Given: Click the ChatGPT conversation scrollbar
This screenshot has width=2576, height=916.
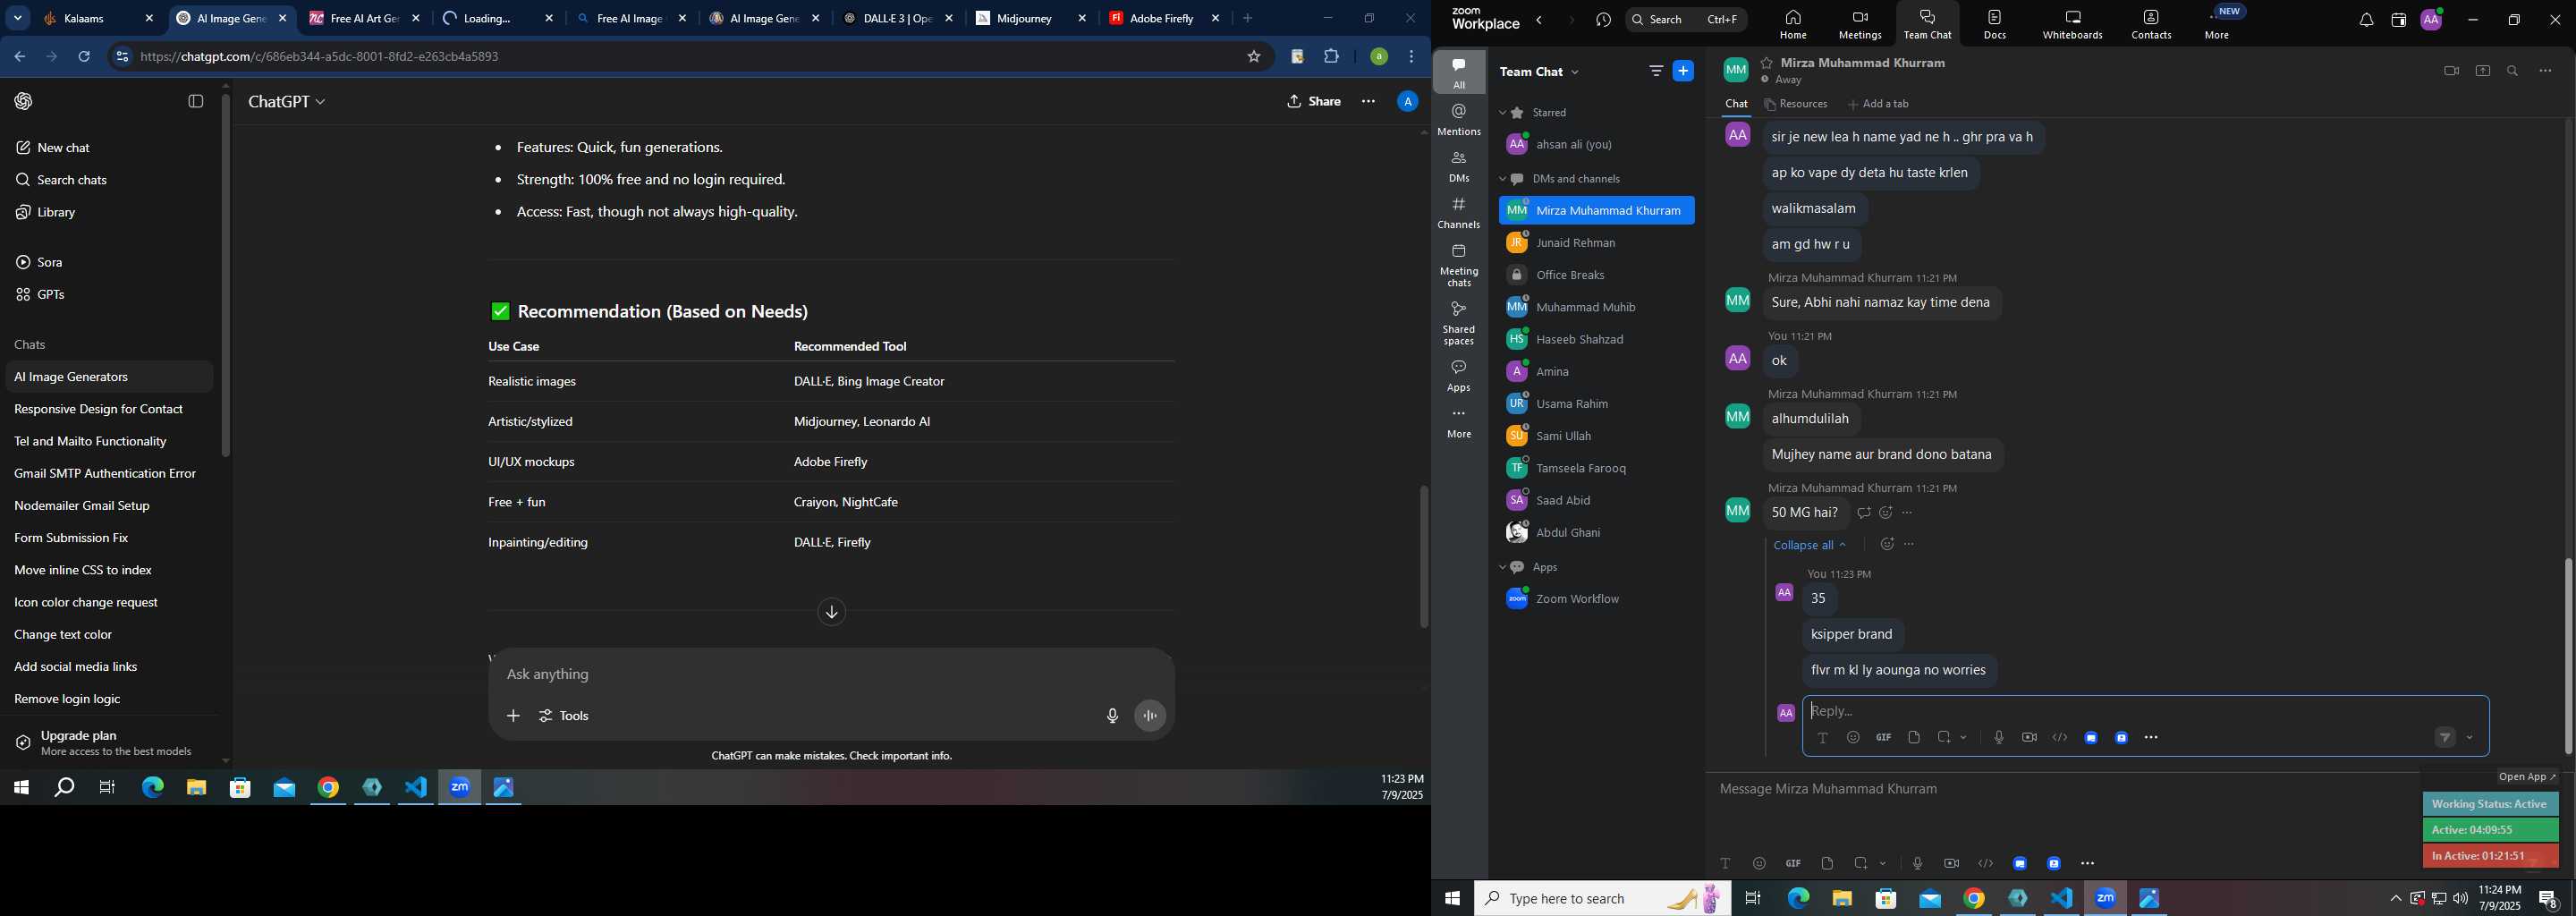Looking at the screenshot, I should click(x=1423, y=556).
